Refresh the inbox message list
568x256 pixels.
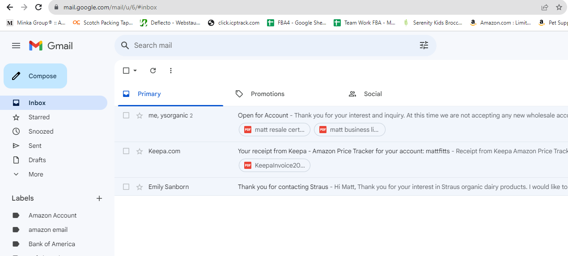click(153, 71)
